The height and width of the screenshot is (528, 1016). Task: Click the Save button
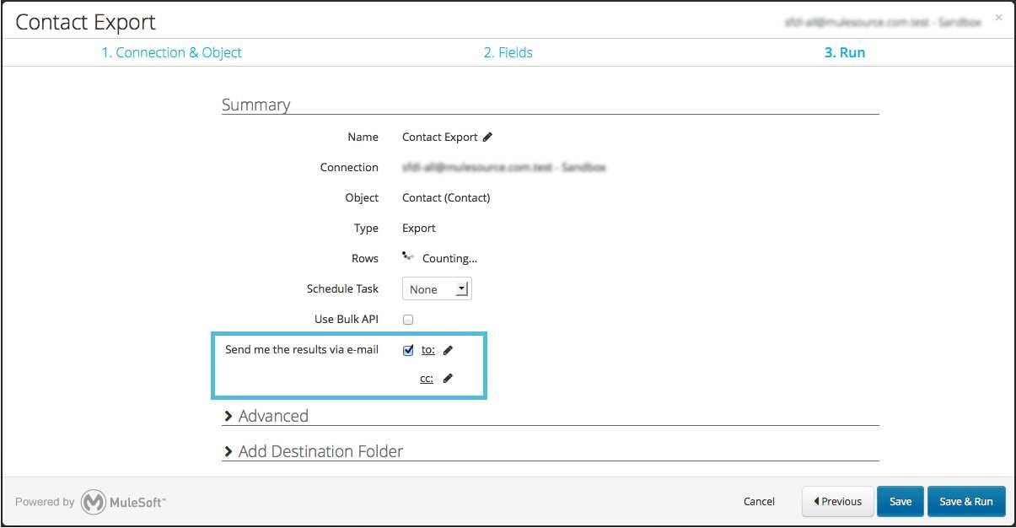[x=900, y=501]
